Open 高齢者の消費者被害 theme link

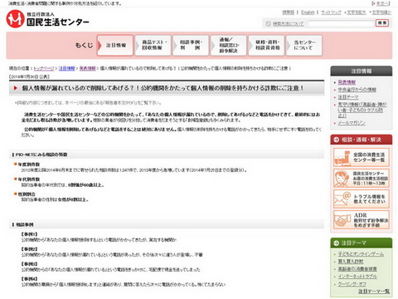357,269
